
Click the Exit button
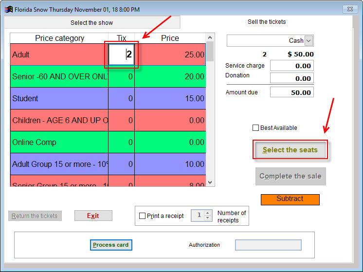click(93, 216)
